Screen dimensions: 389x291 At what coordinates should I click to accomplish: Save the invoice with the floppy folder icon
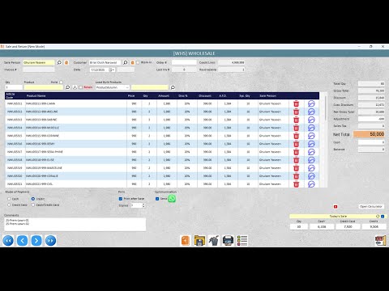199,241
